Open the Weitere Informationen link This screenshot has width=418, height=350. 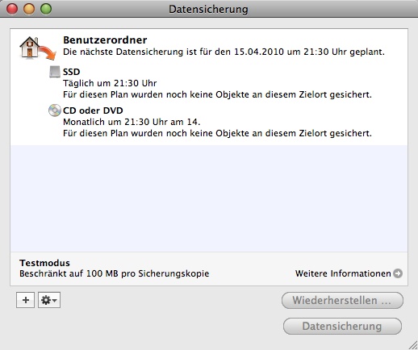tap(343, 273)
